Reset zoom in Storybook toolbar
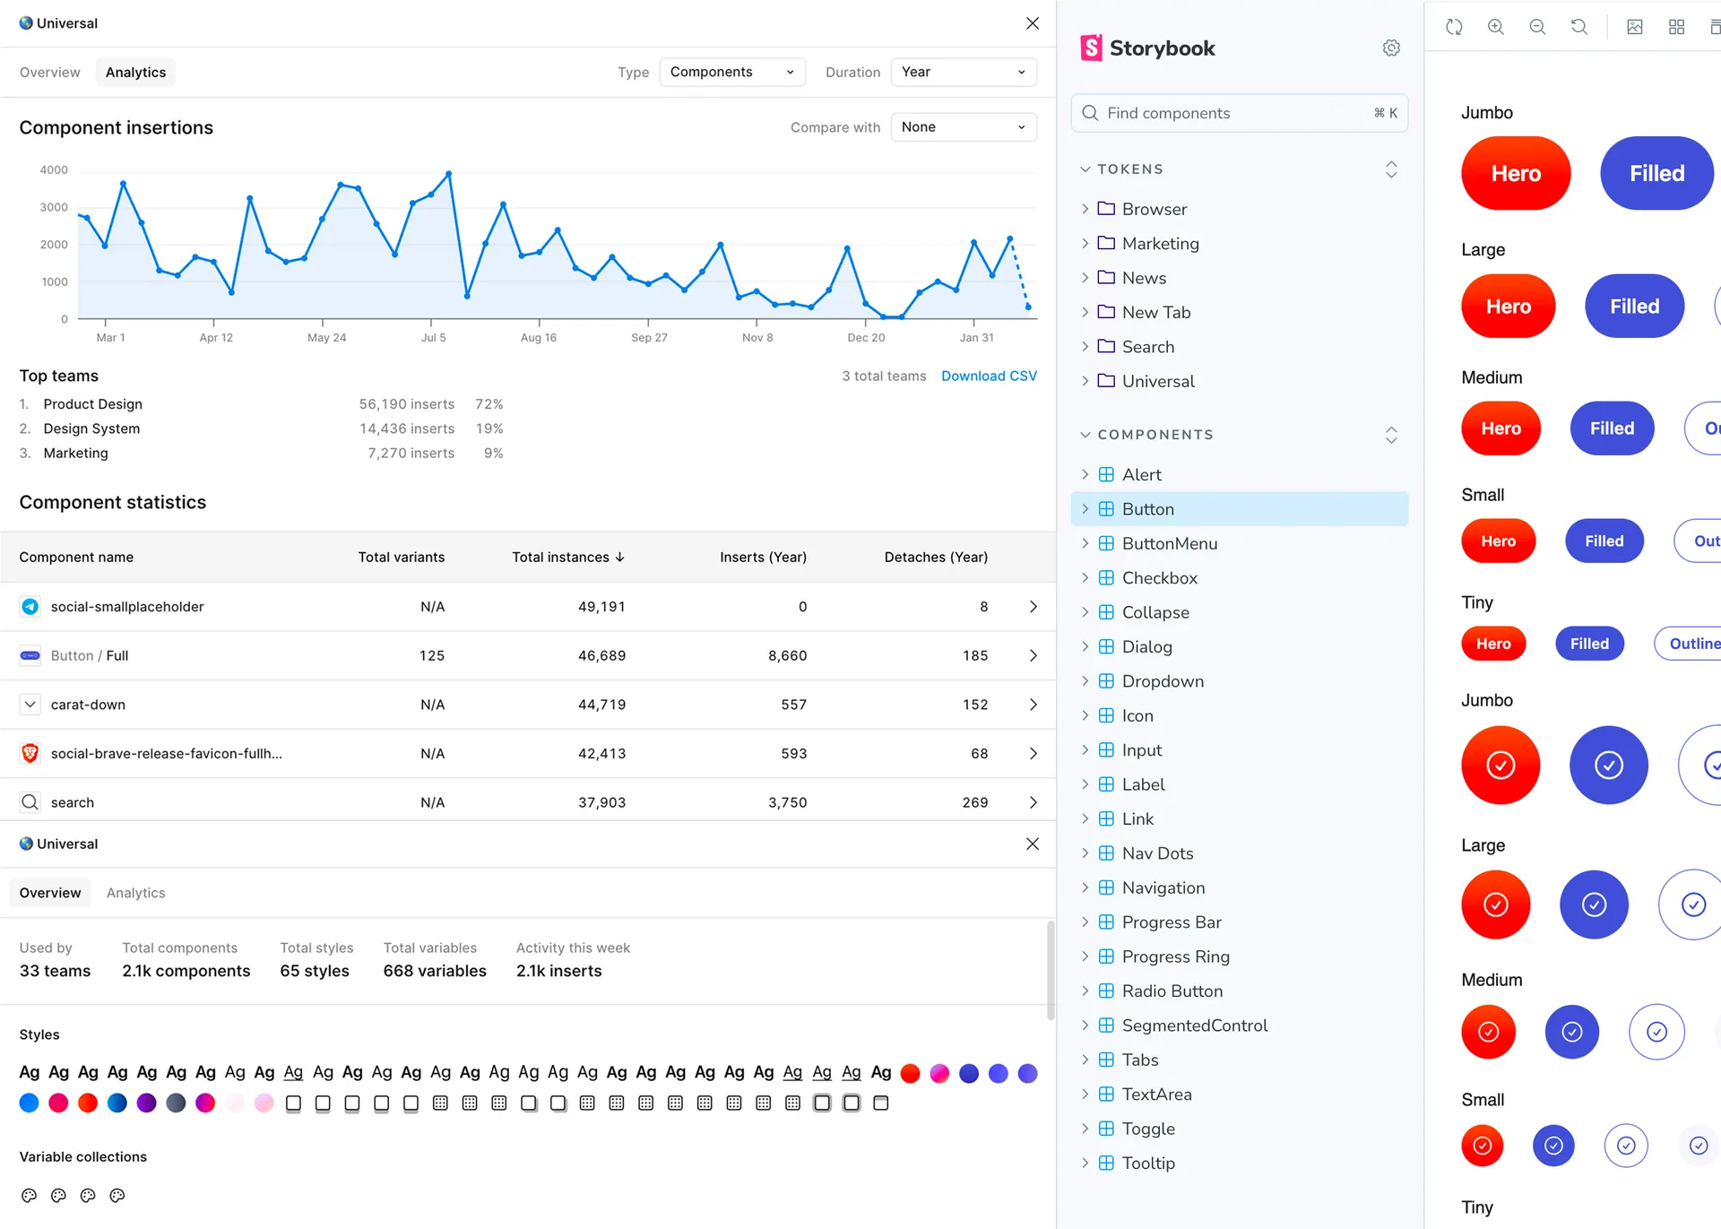 pyautogui.click(x=1579, y=27)
